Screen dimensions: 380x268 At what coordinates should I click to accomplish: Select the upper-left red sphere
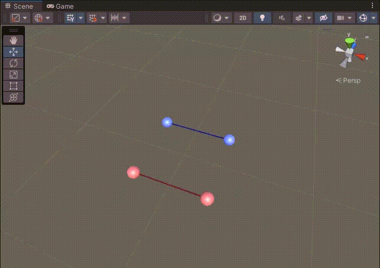[x=133, y=172]
